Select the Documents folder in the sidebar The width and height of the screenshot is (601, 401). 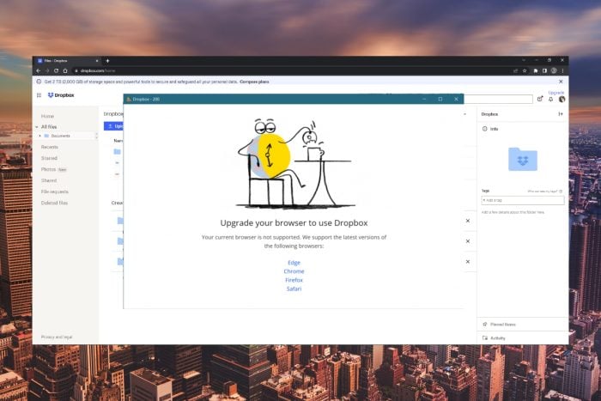pos(60,136)
